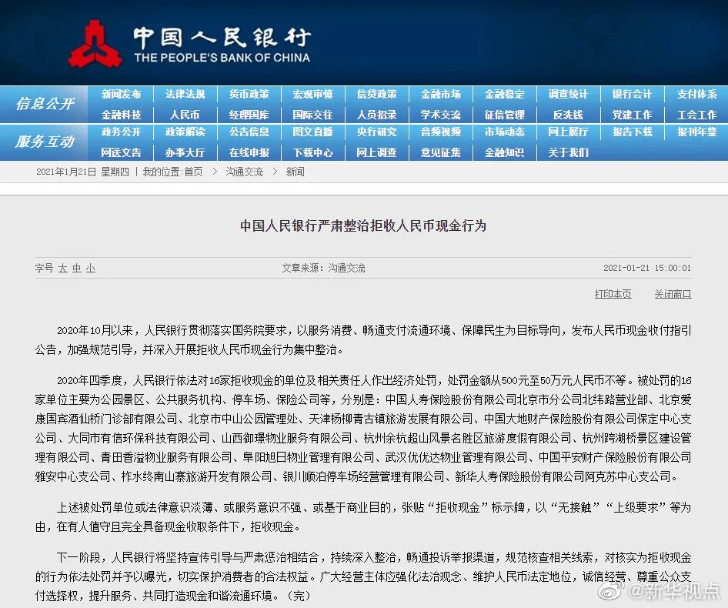728x608 pixels.
Task: Go to 金融稳定 section
Action: (505, 95)
